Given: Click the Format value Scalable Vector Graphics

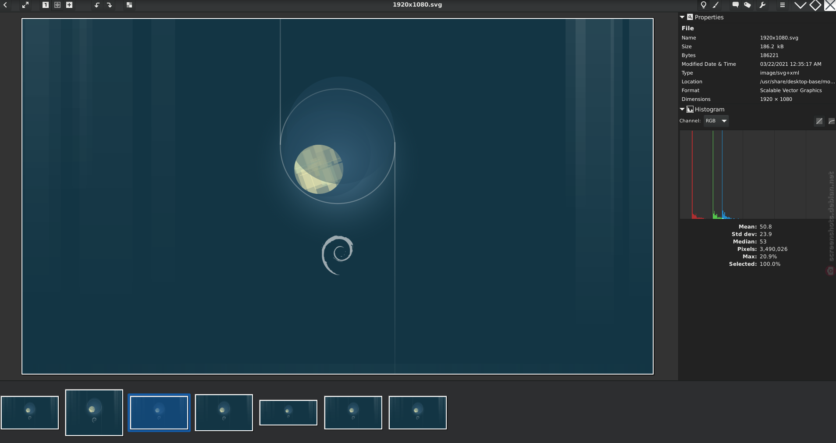Looking at the screenshot, I should click(791, 90).
